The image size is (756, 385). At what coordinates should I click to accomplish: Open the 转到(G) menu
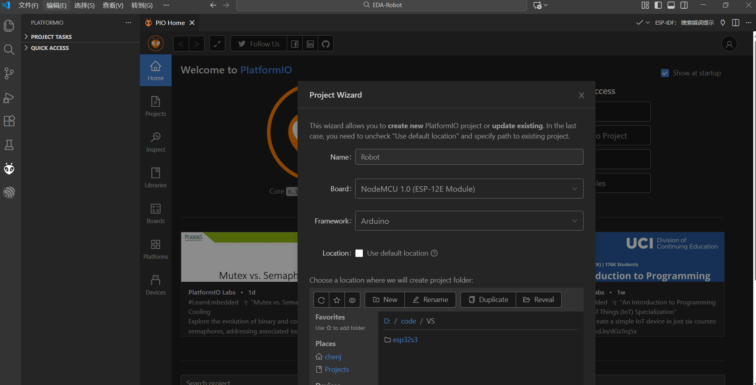[142, 5]
